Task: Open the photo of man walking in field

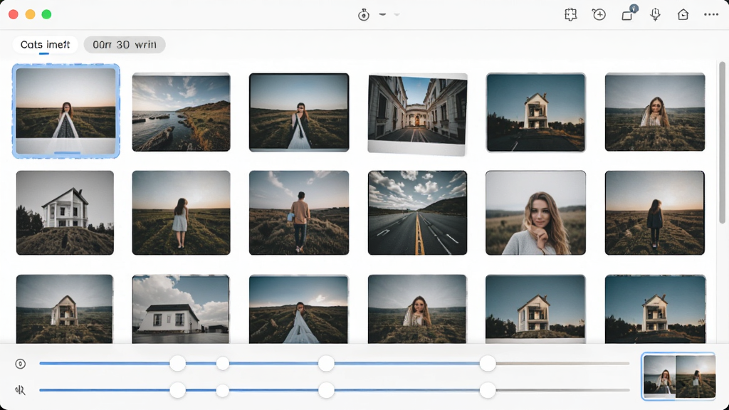Action: pos(299,212)
